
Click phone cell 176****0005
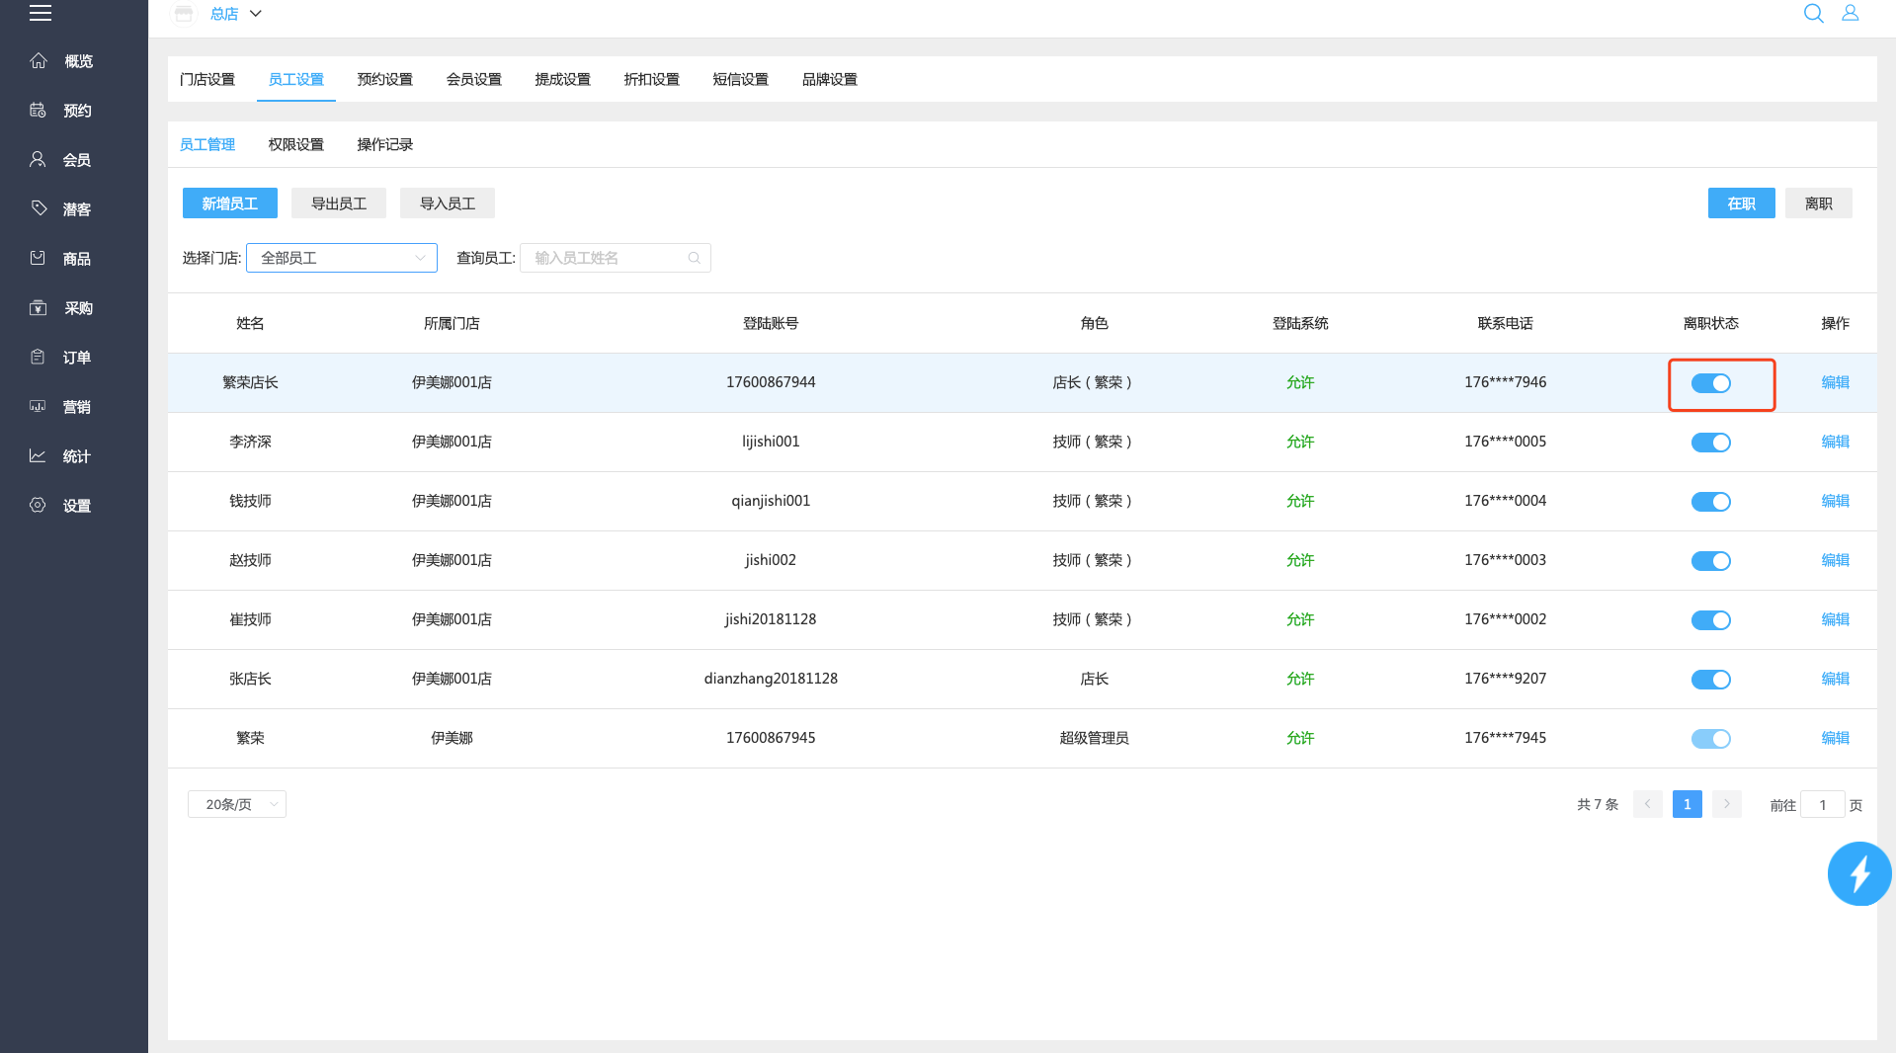tap(1505, 442)
